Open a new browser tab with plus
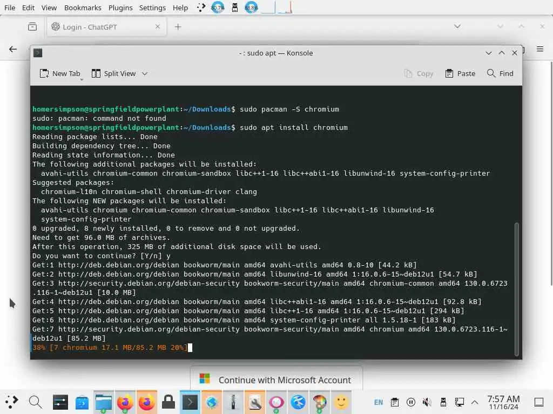Image resolution: width=553 pixels, height=414 pixels. (178, 27)
